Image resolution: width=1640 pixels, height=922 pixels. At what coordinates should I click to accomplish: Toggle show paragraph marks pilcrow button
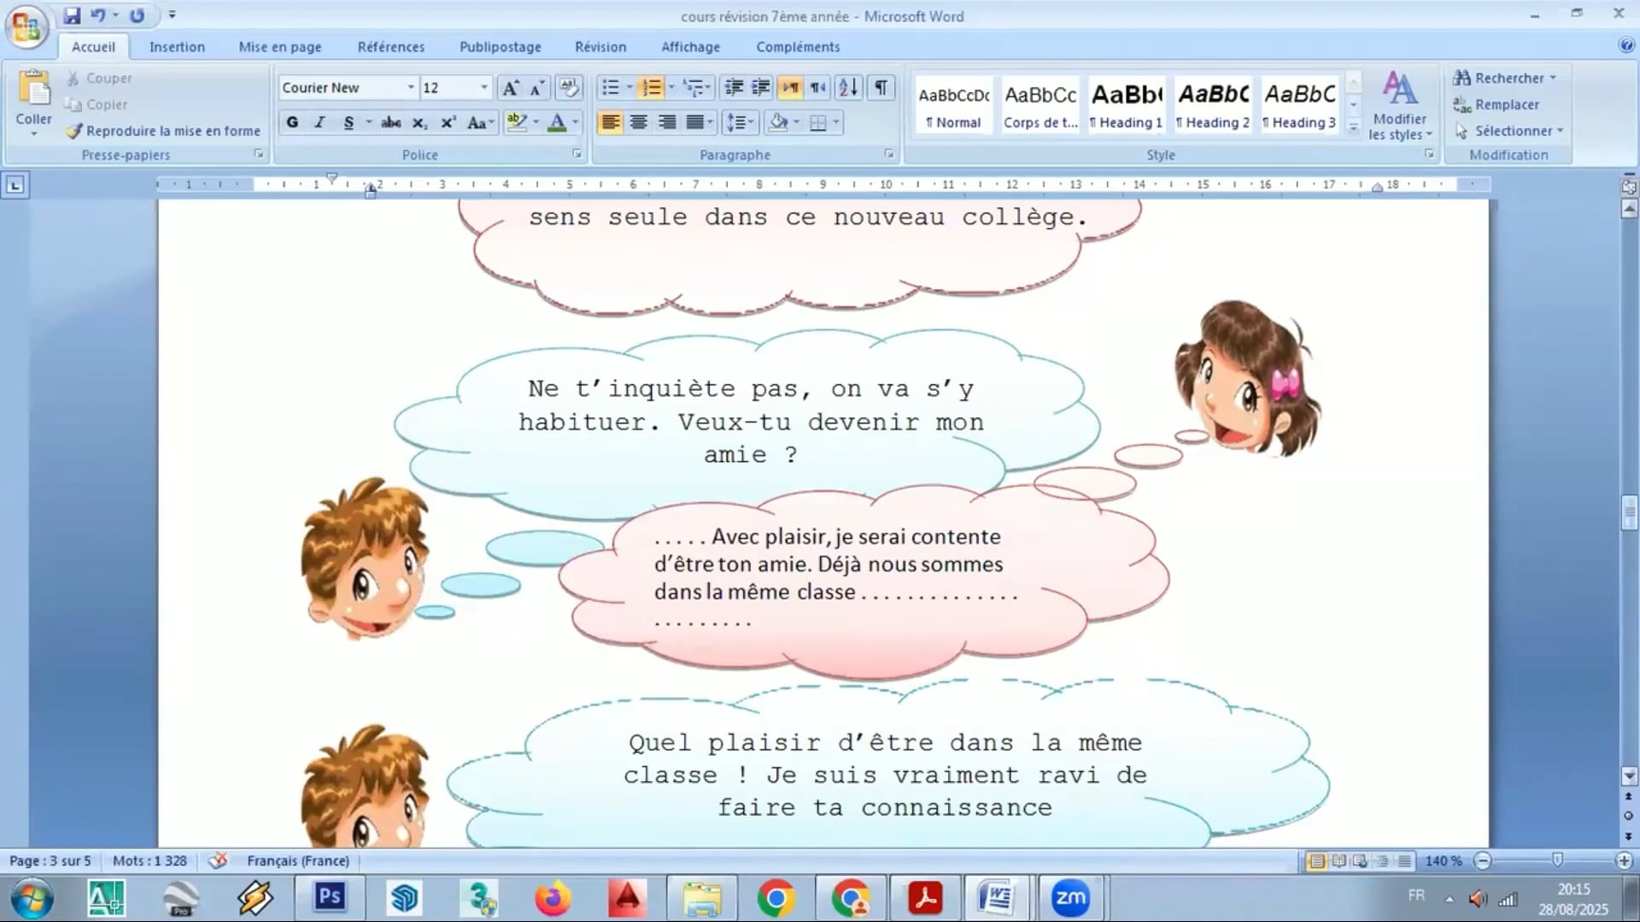881,87
